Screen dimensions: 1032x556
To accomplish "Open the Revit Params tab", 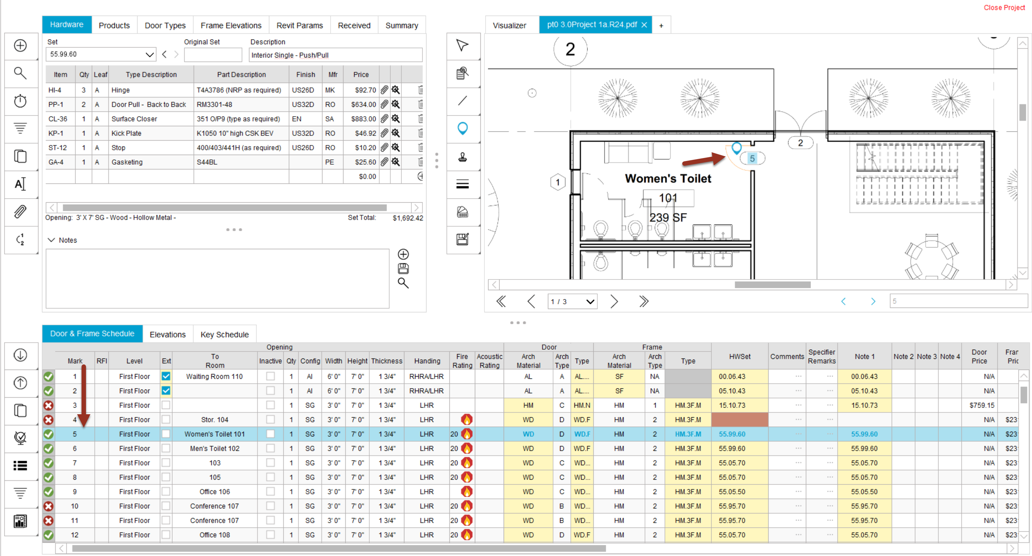I will 299,25.
